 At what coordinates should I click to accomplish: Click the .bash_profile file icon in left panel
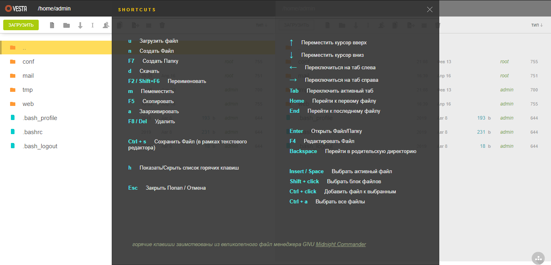(13, 118)
